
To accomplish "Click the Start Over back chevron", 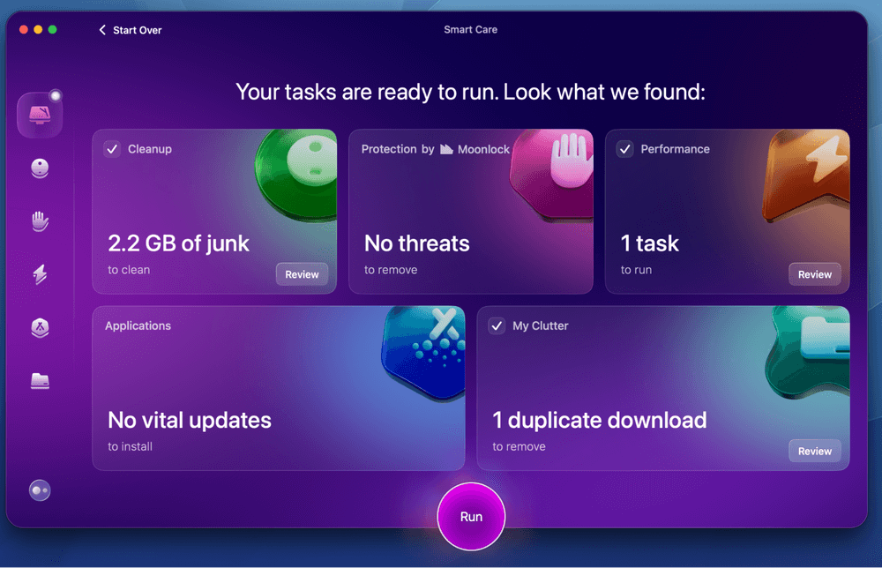I will (x=102, y=30).
